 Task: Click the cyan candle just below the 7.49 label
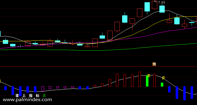[162, 9]
